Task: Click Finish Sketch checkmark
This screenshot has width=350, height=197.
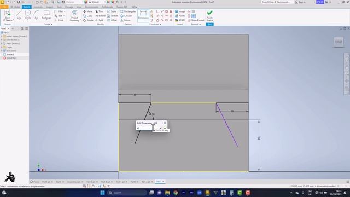Action: [209, 16]
